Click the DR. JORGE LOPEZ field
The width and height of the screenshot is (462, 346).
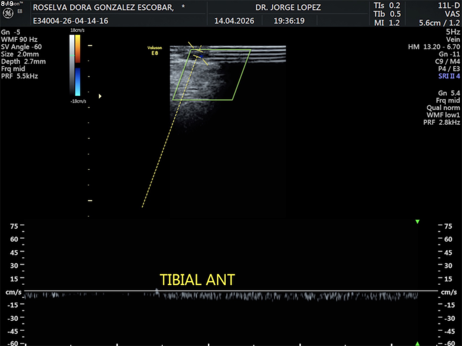click(x=288, y=7)
